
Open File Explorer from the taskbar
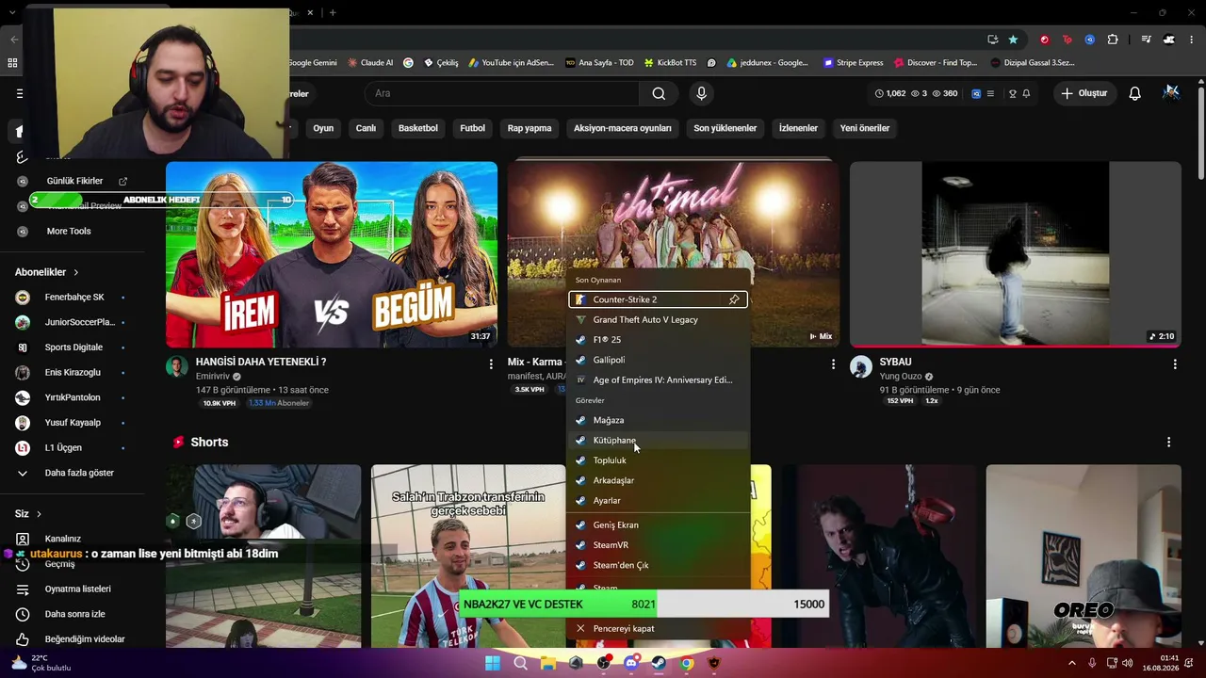click(x=548, y=663)
